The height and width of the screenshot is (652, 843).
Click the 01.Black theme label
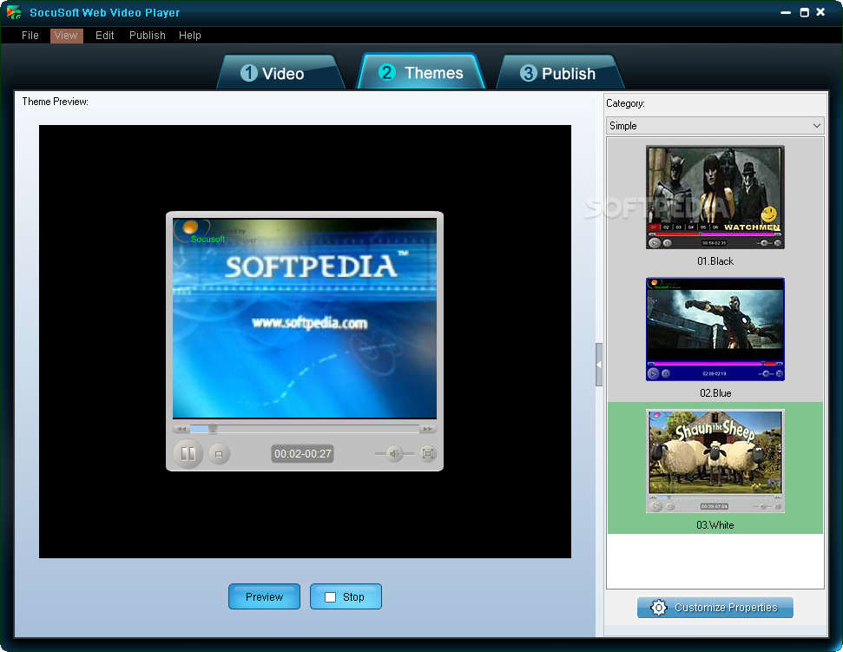[x=715, y=261]
